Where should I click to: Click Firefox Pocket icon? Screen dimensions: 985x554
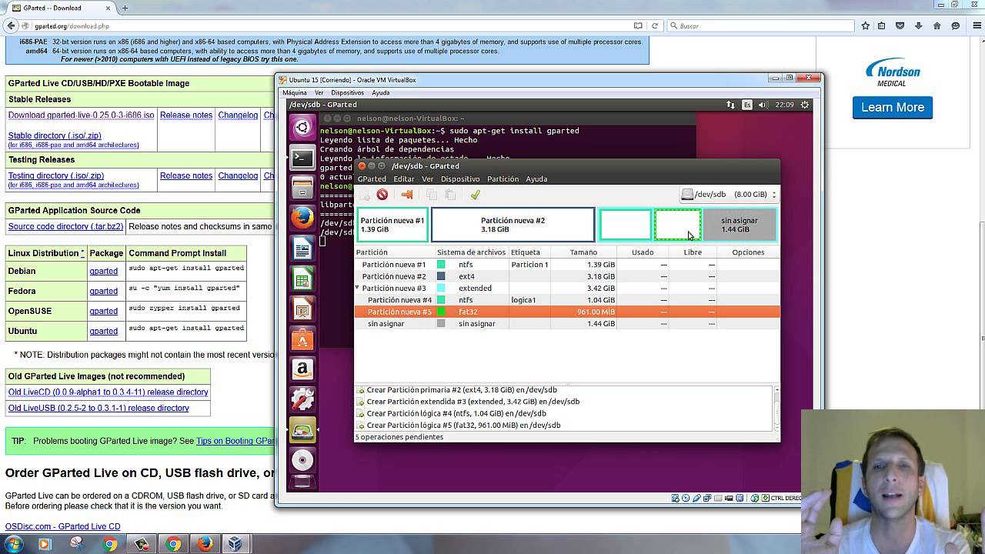coord(900,25)
